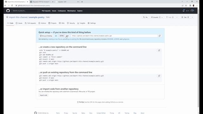The width and height of the screenshot is (203, 114).
Task: Expand the Star lists dropdown arrow
Action: point(192,17)
